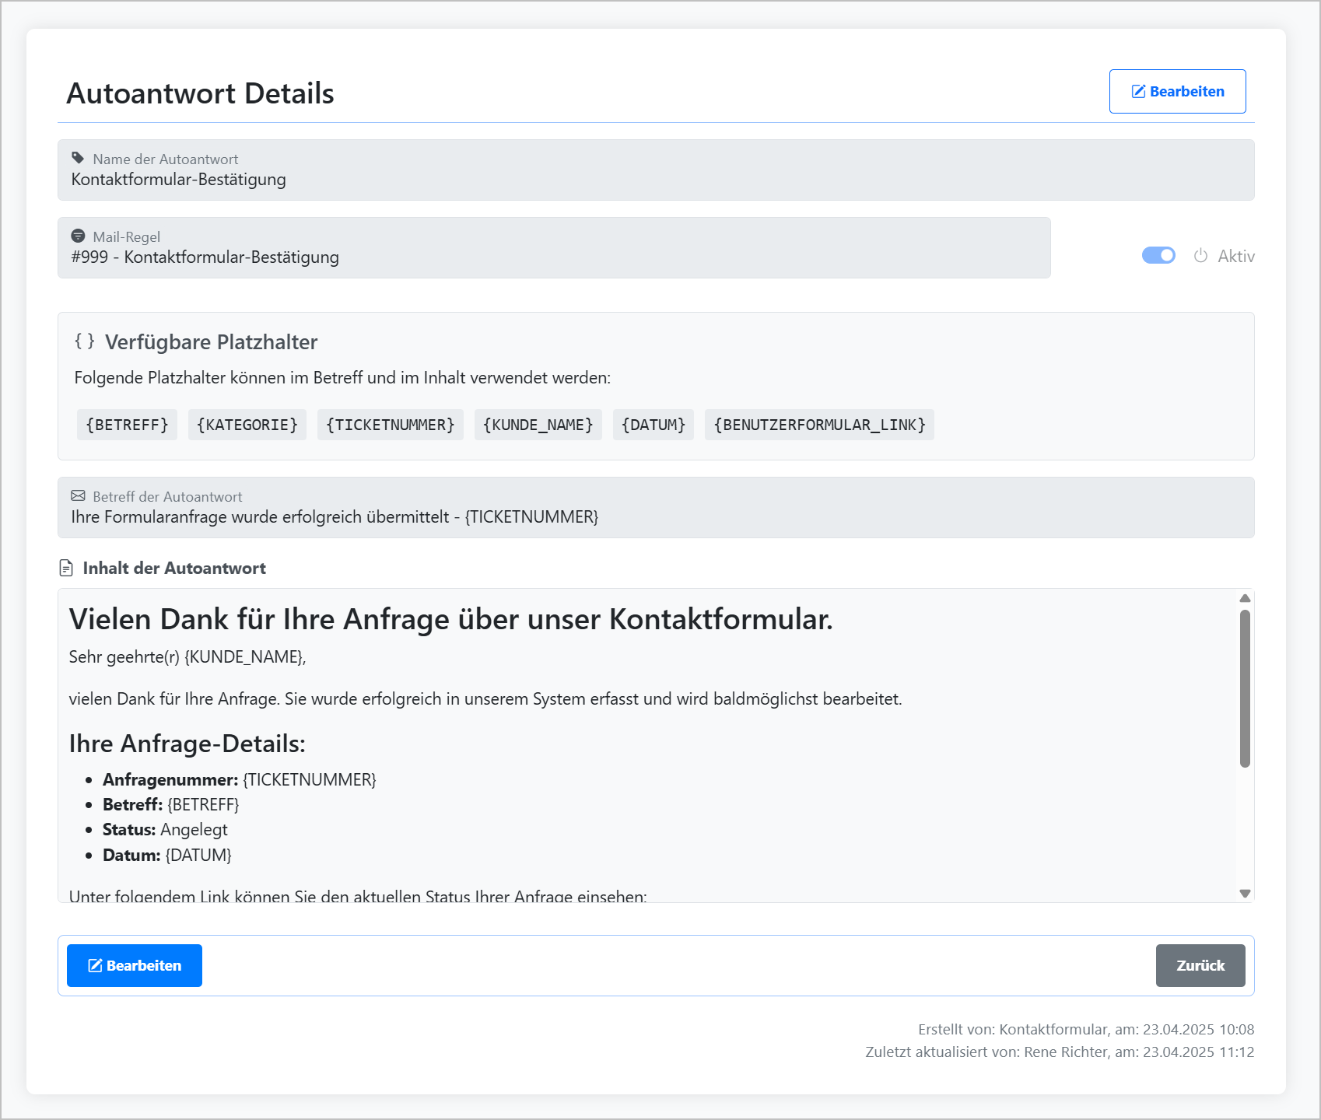
Task: Click the envelope icon beside Betreff der Autoantwort
Action: click(x=78, y=495)
